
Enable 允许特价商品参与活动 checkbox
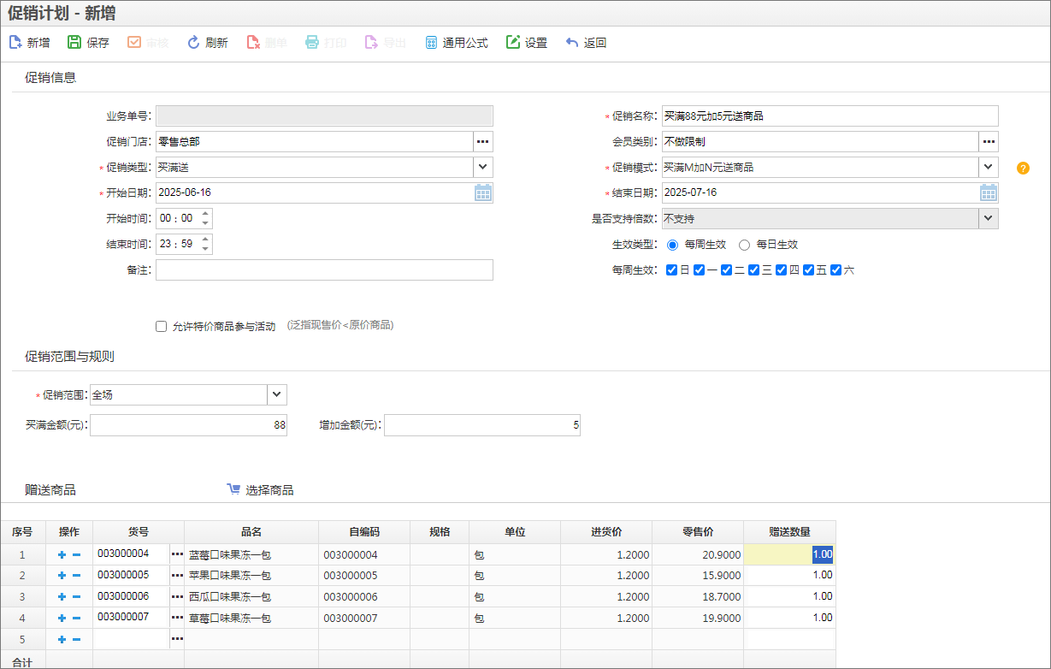(161, 326)
